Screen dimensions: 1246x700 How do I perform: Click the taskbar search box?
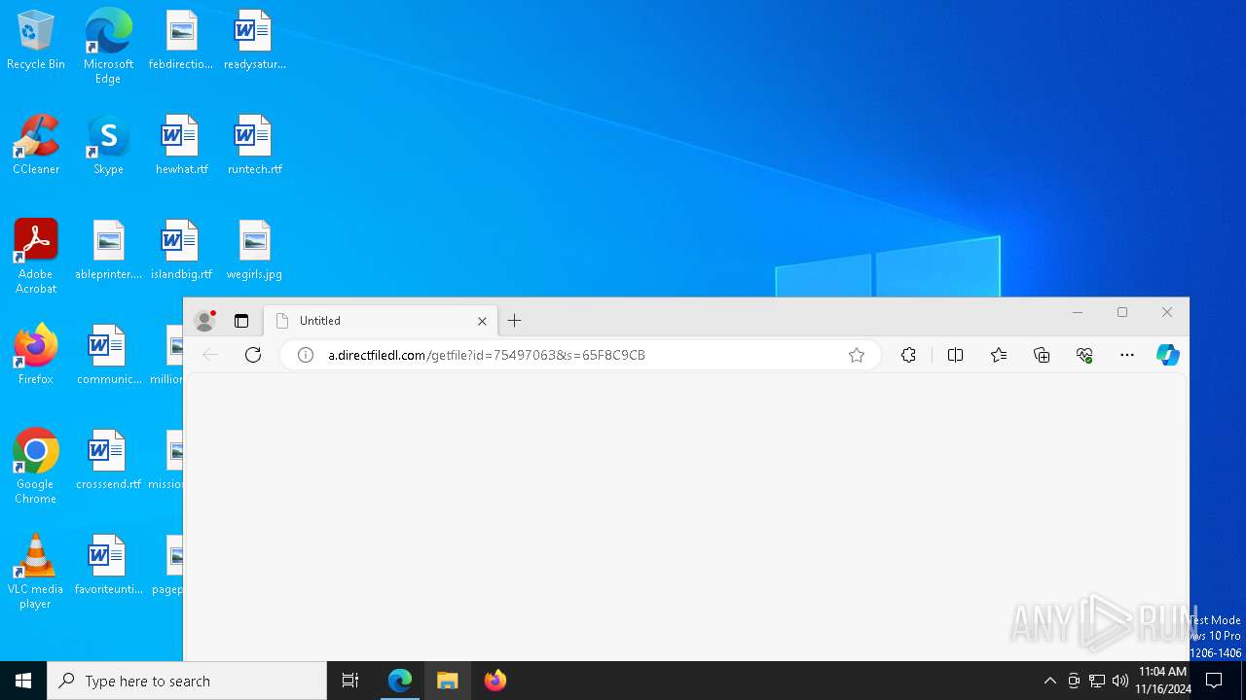click(187, 681)
